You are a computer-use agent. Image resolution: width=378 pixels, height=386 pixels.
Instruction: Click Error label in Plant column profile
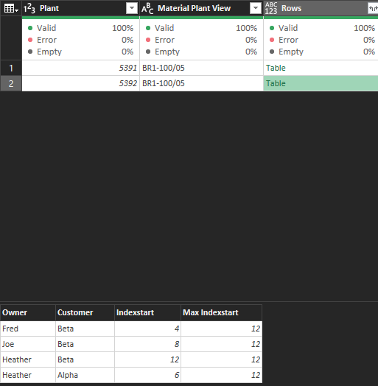46,40
